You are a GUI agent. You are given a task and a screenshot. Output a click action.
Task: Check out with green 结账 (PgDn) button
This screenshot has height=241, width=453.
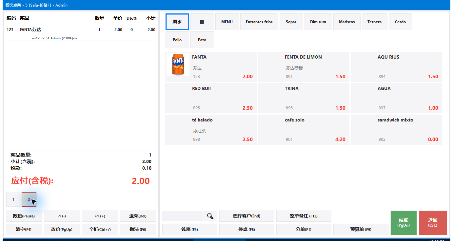click(404, 223)
